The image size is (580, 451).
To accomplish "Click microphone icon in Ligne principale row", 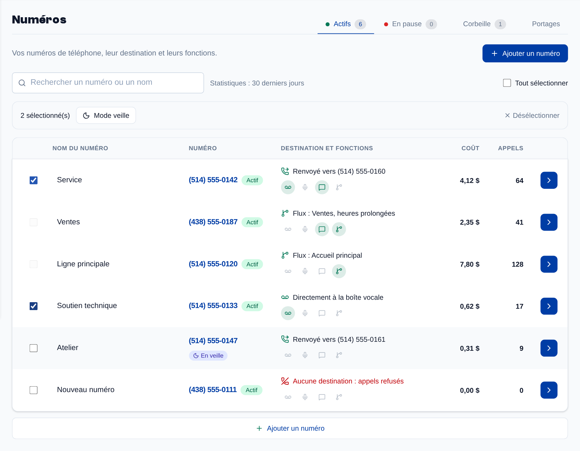I will click(305, 271).
